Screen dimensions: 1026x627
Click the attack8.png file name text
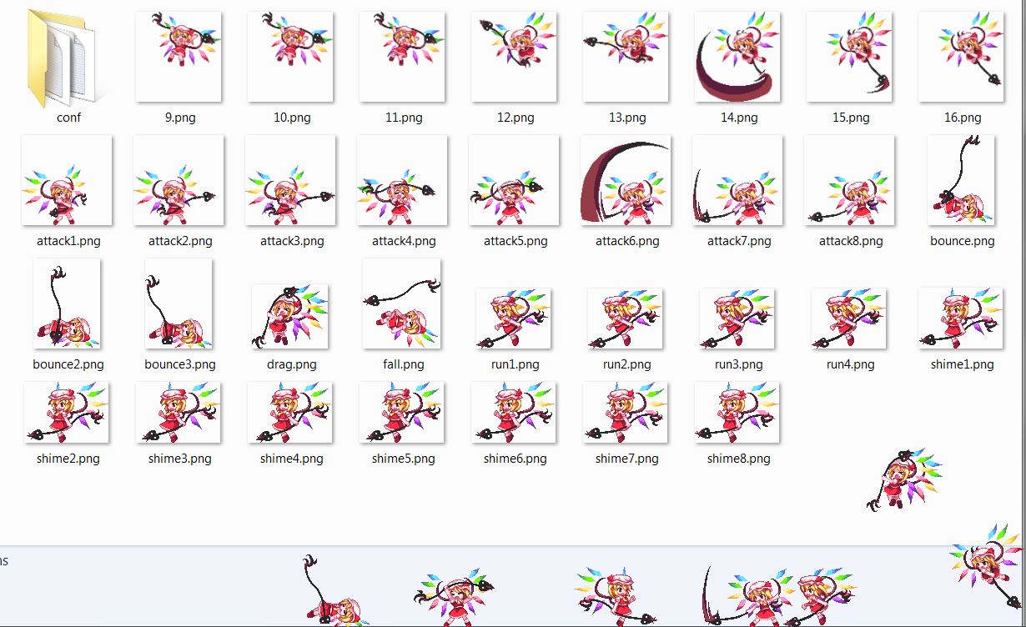851,241
